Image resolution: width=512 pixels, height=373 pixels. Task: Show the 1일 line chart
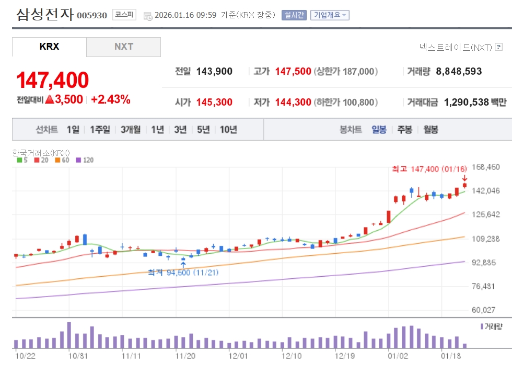coord(73,130)
